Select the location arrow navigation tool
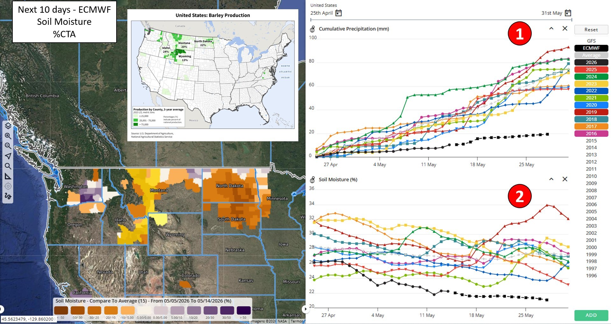 pyautogui.click(x=8, y=156)
